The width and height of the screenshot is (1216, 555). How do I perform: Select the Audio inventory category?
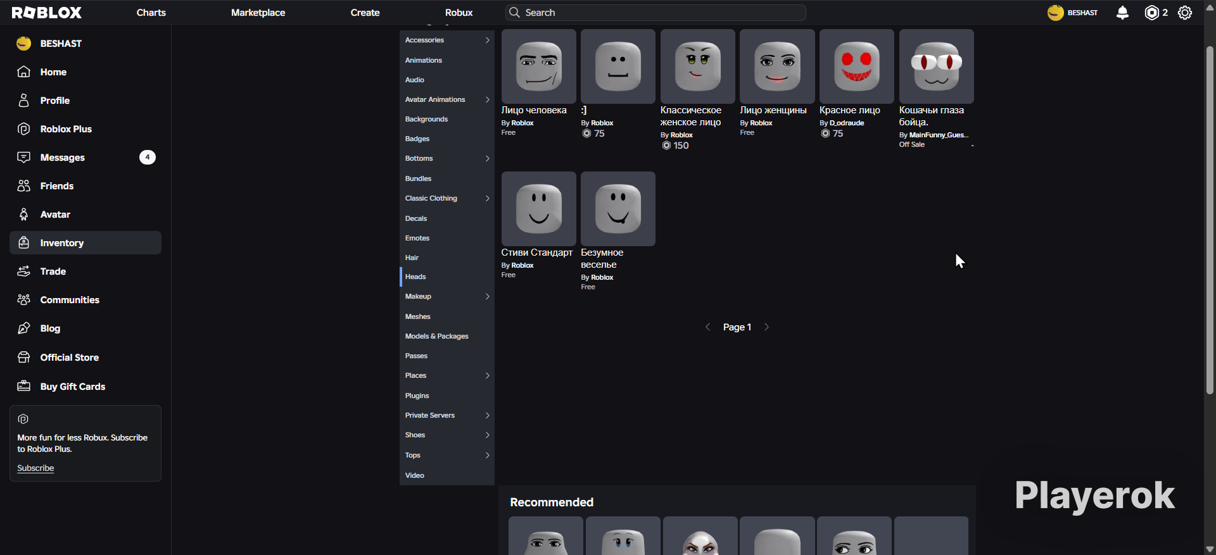pos(447,80)
